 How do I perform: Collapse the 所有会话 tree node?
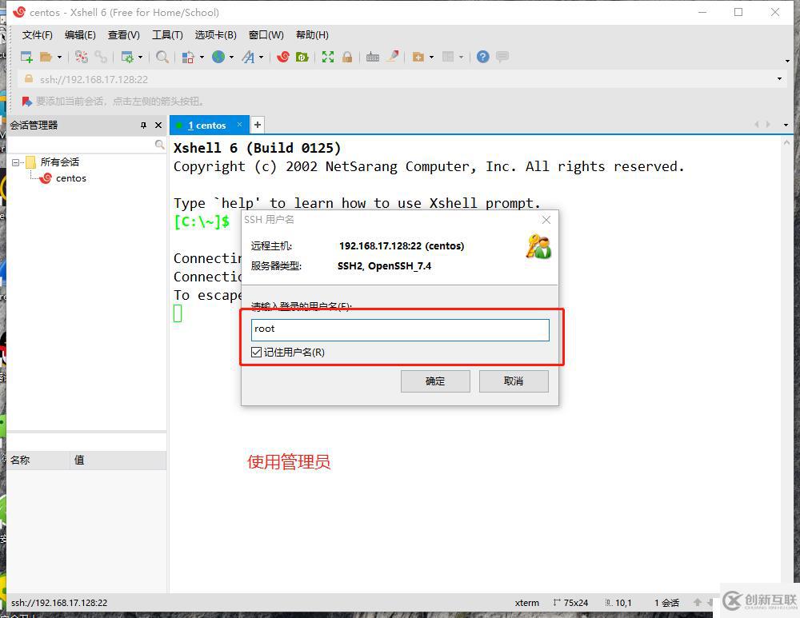[x=15, y=162]
